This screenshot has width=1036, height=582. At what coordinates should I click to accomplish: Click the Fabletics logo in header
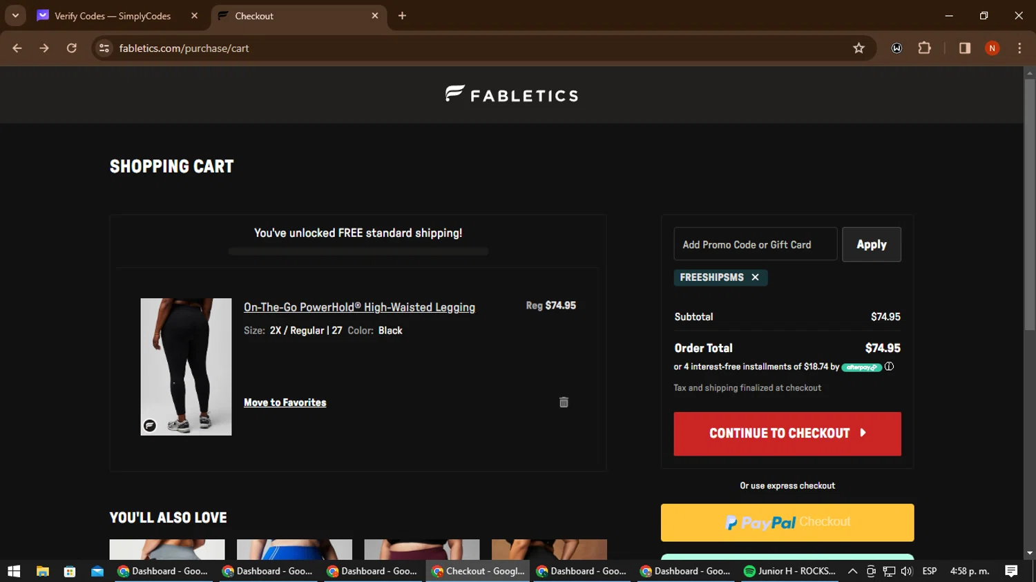(512, 95)
